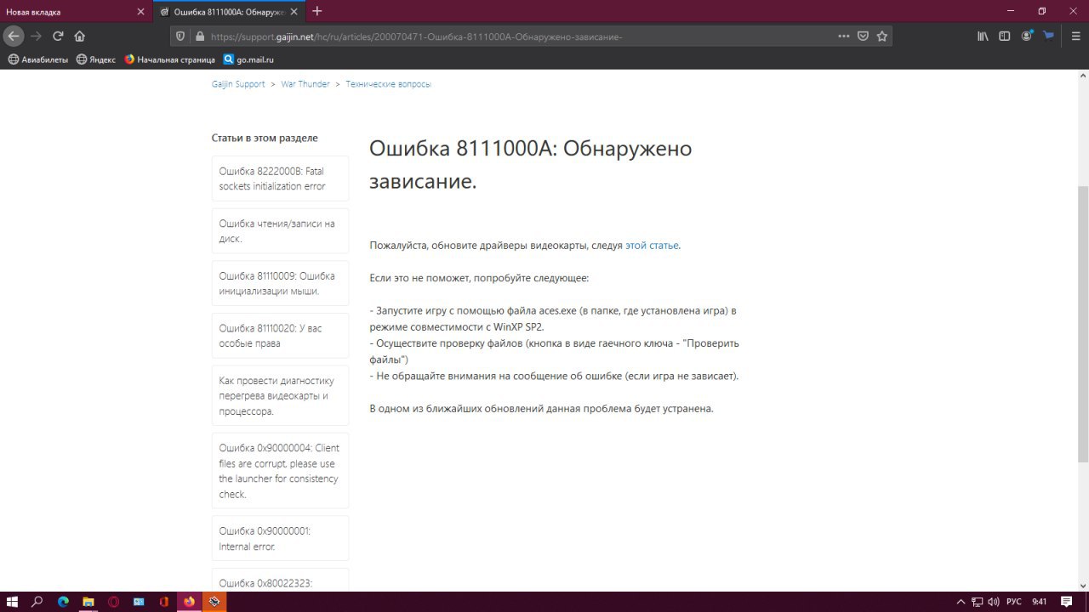Image resolution: width=1089 pixels, height=612 pixels.
Task: Go back using the browser back arrow
Action: coord(14,36)
